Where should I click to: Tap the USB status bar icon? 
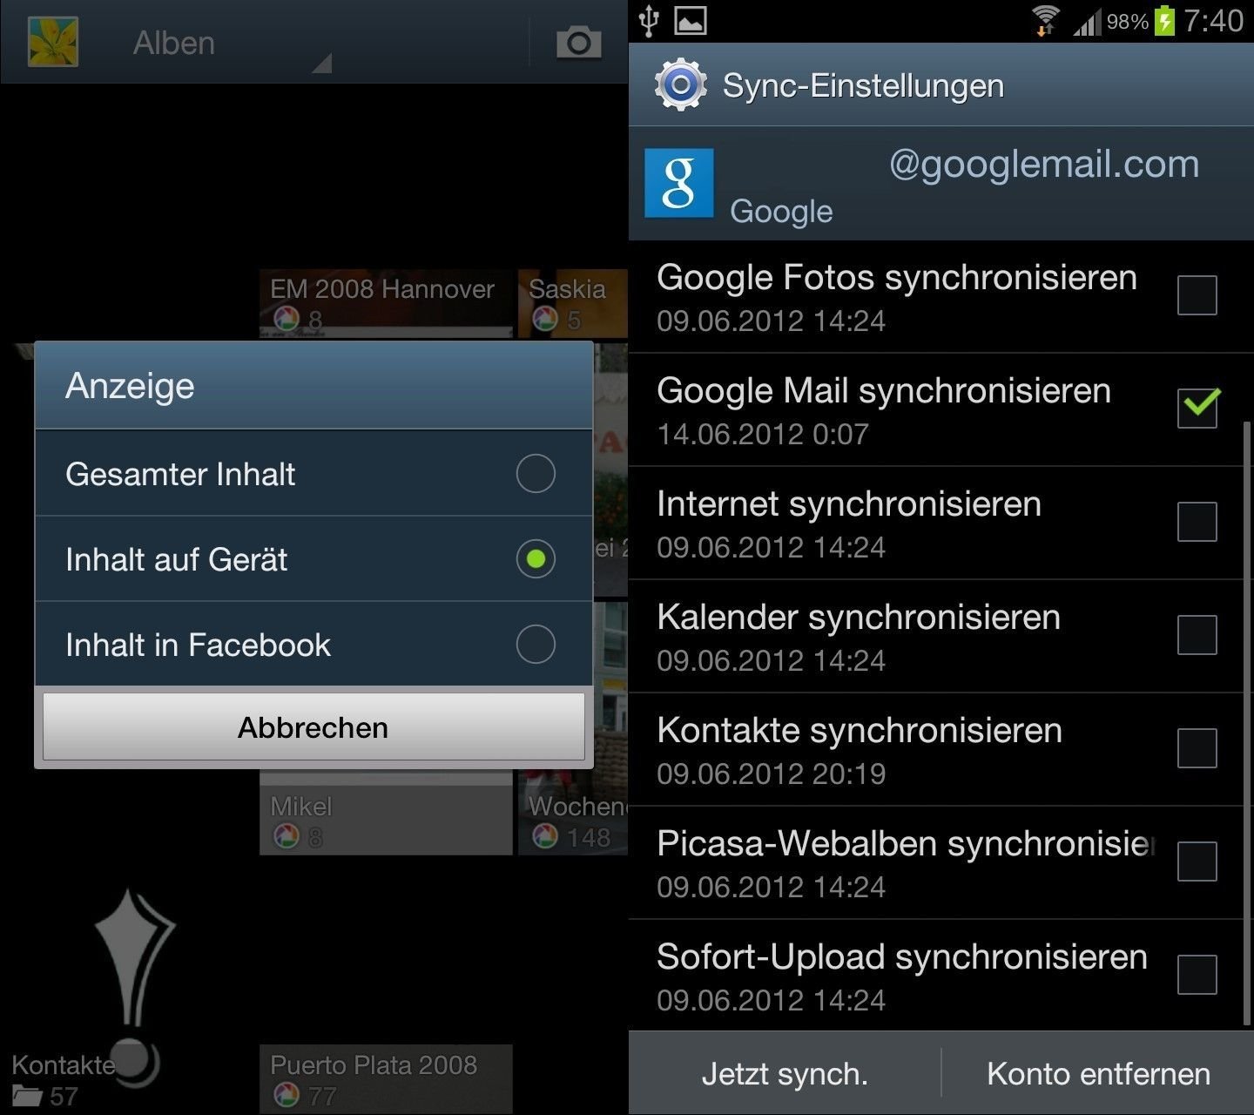648,21
